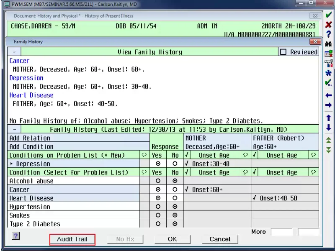Select No for Heart Disease

tap(175, 198)
